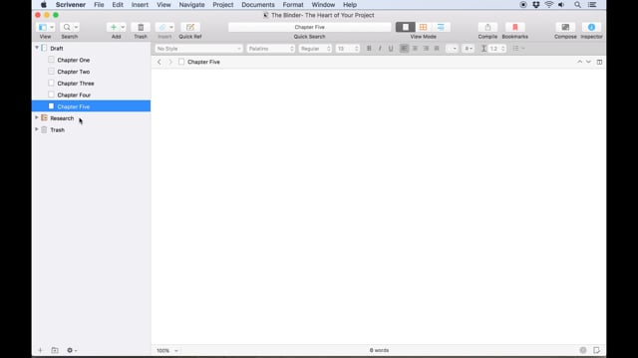The width and height of the screenshot is (638, 358).
Task: Click the Compile toolbar icon
Action: click(x=487, y=27)
